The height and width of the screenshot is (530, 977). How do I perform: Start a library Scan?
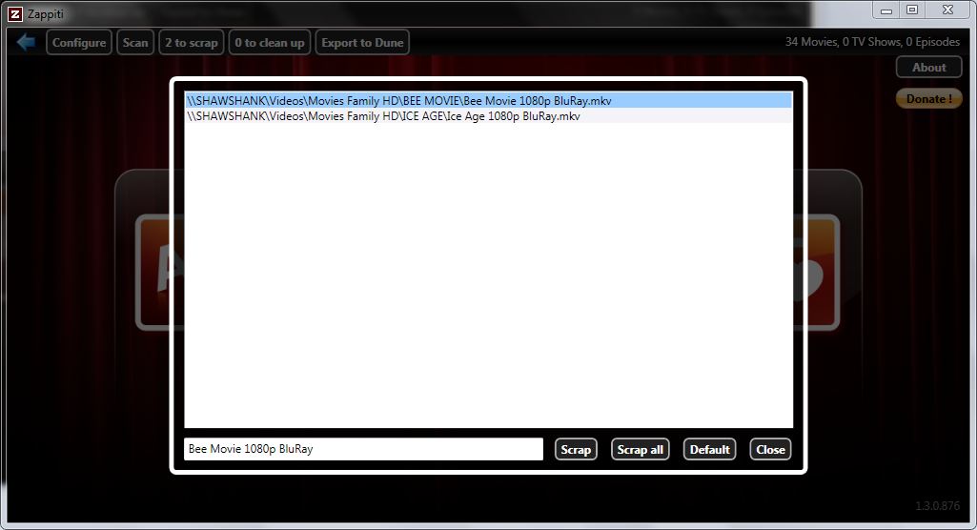135,42
